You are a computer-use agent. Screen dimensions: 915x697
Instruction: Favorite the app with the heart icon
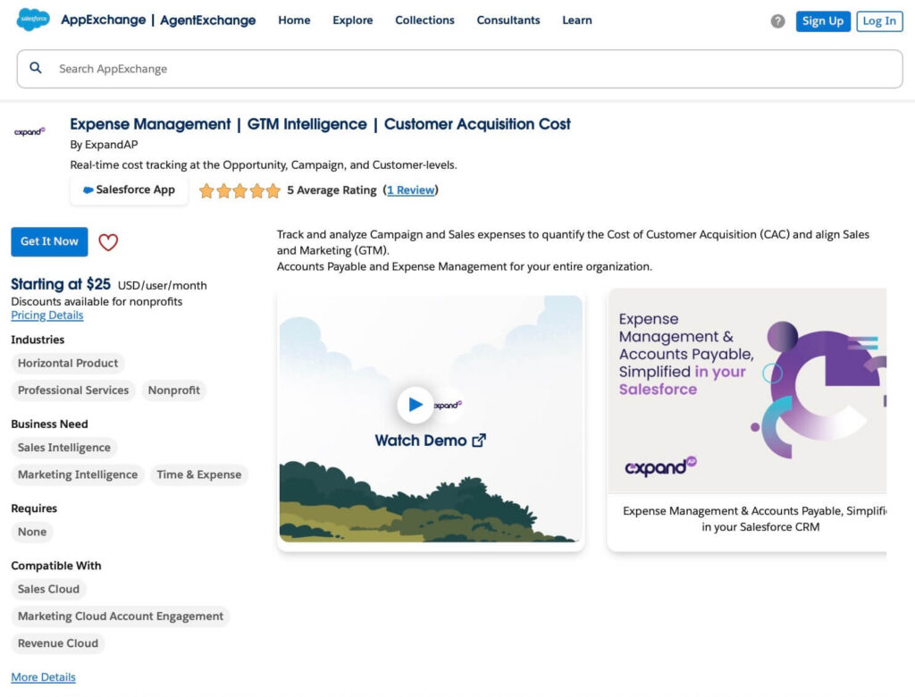tap(108, 241)
